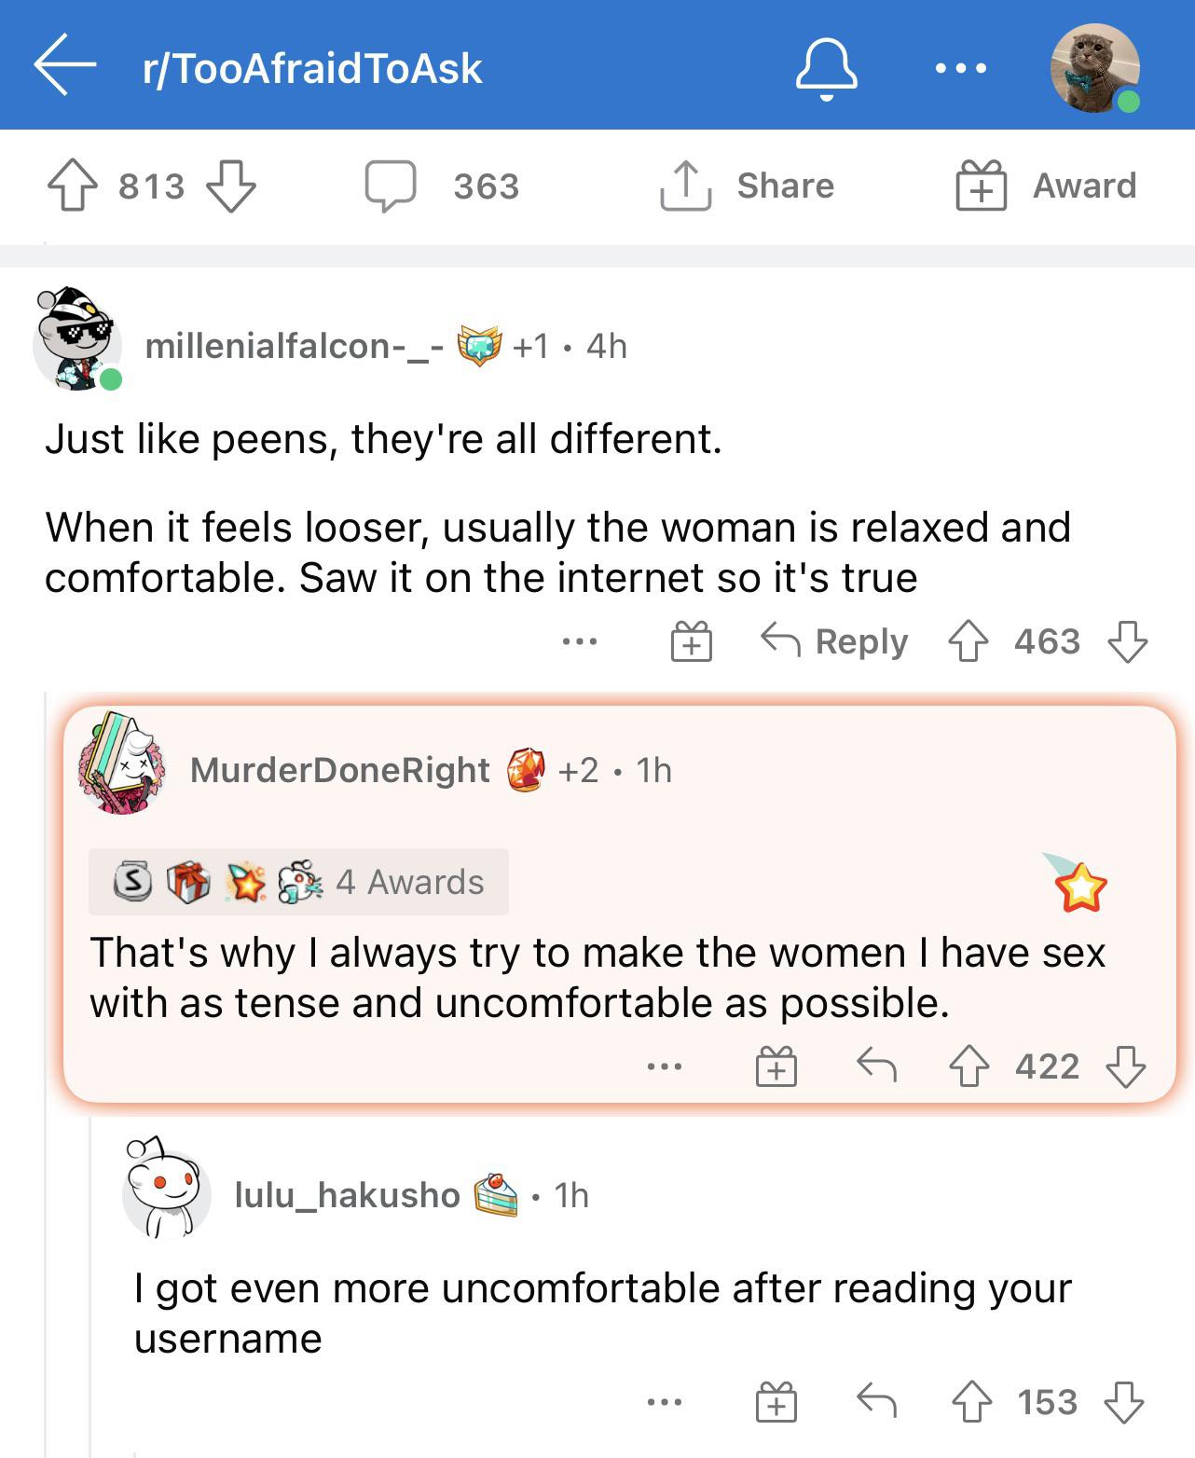This screenshot has width=1195, height=1458.
Task: Tap the gift award icon under millenialfalcon's comment
Action: click(x=690, y=640)
